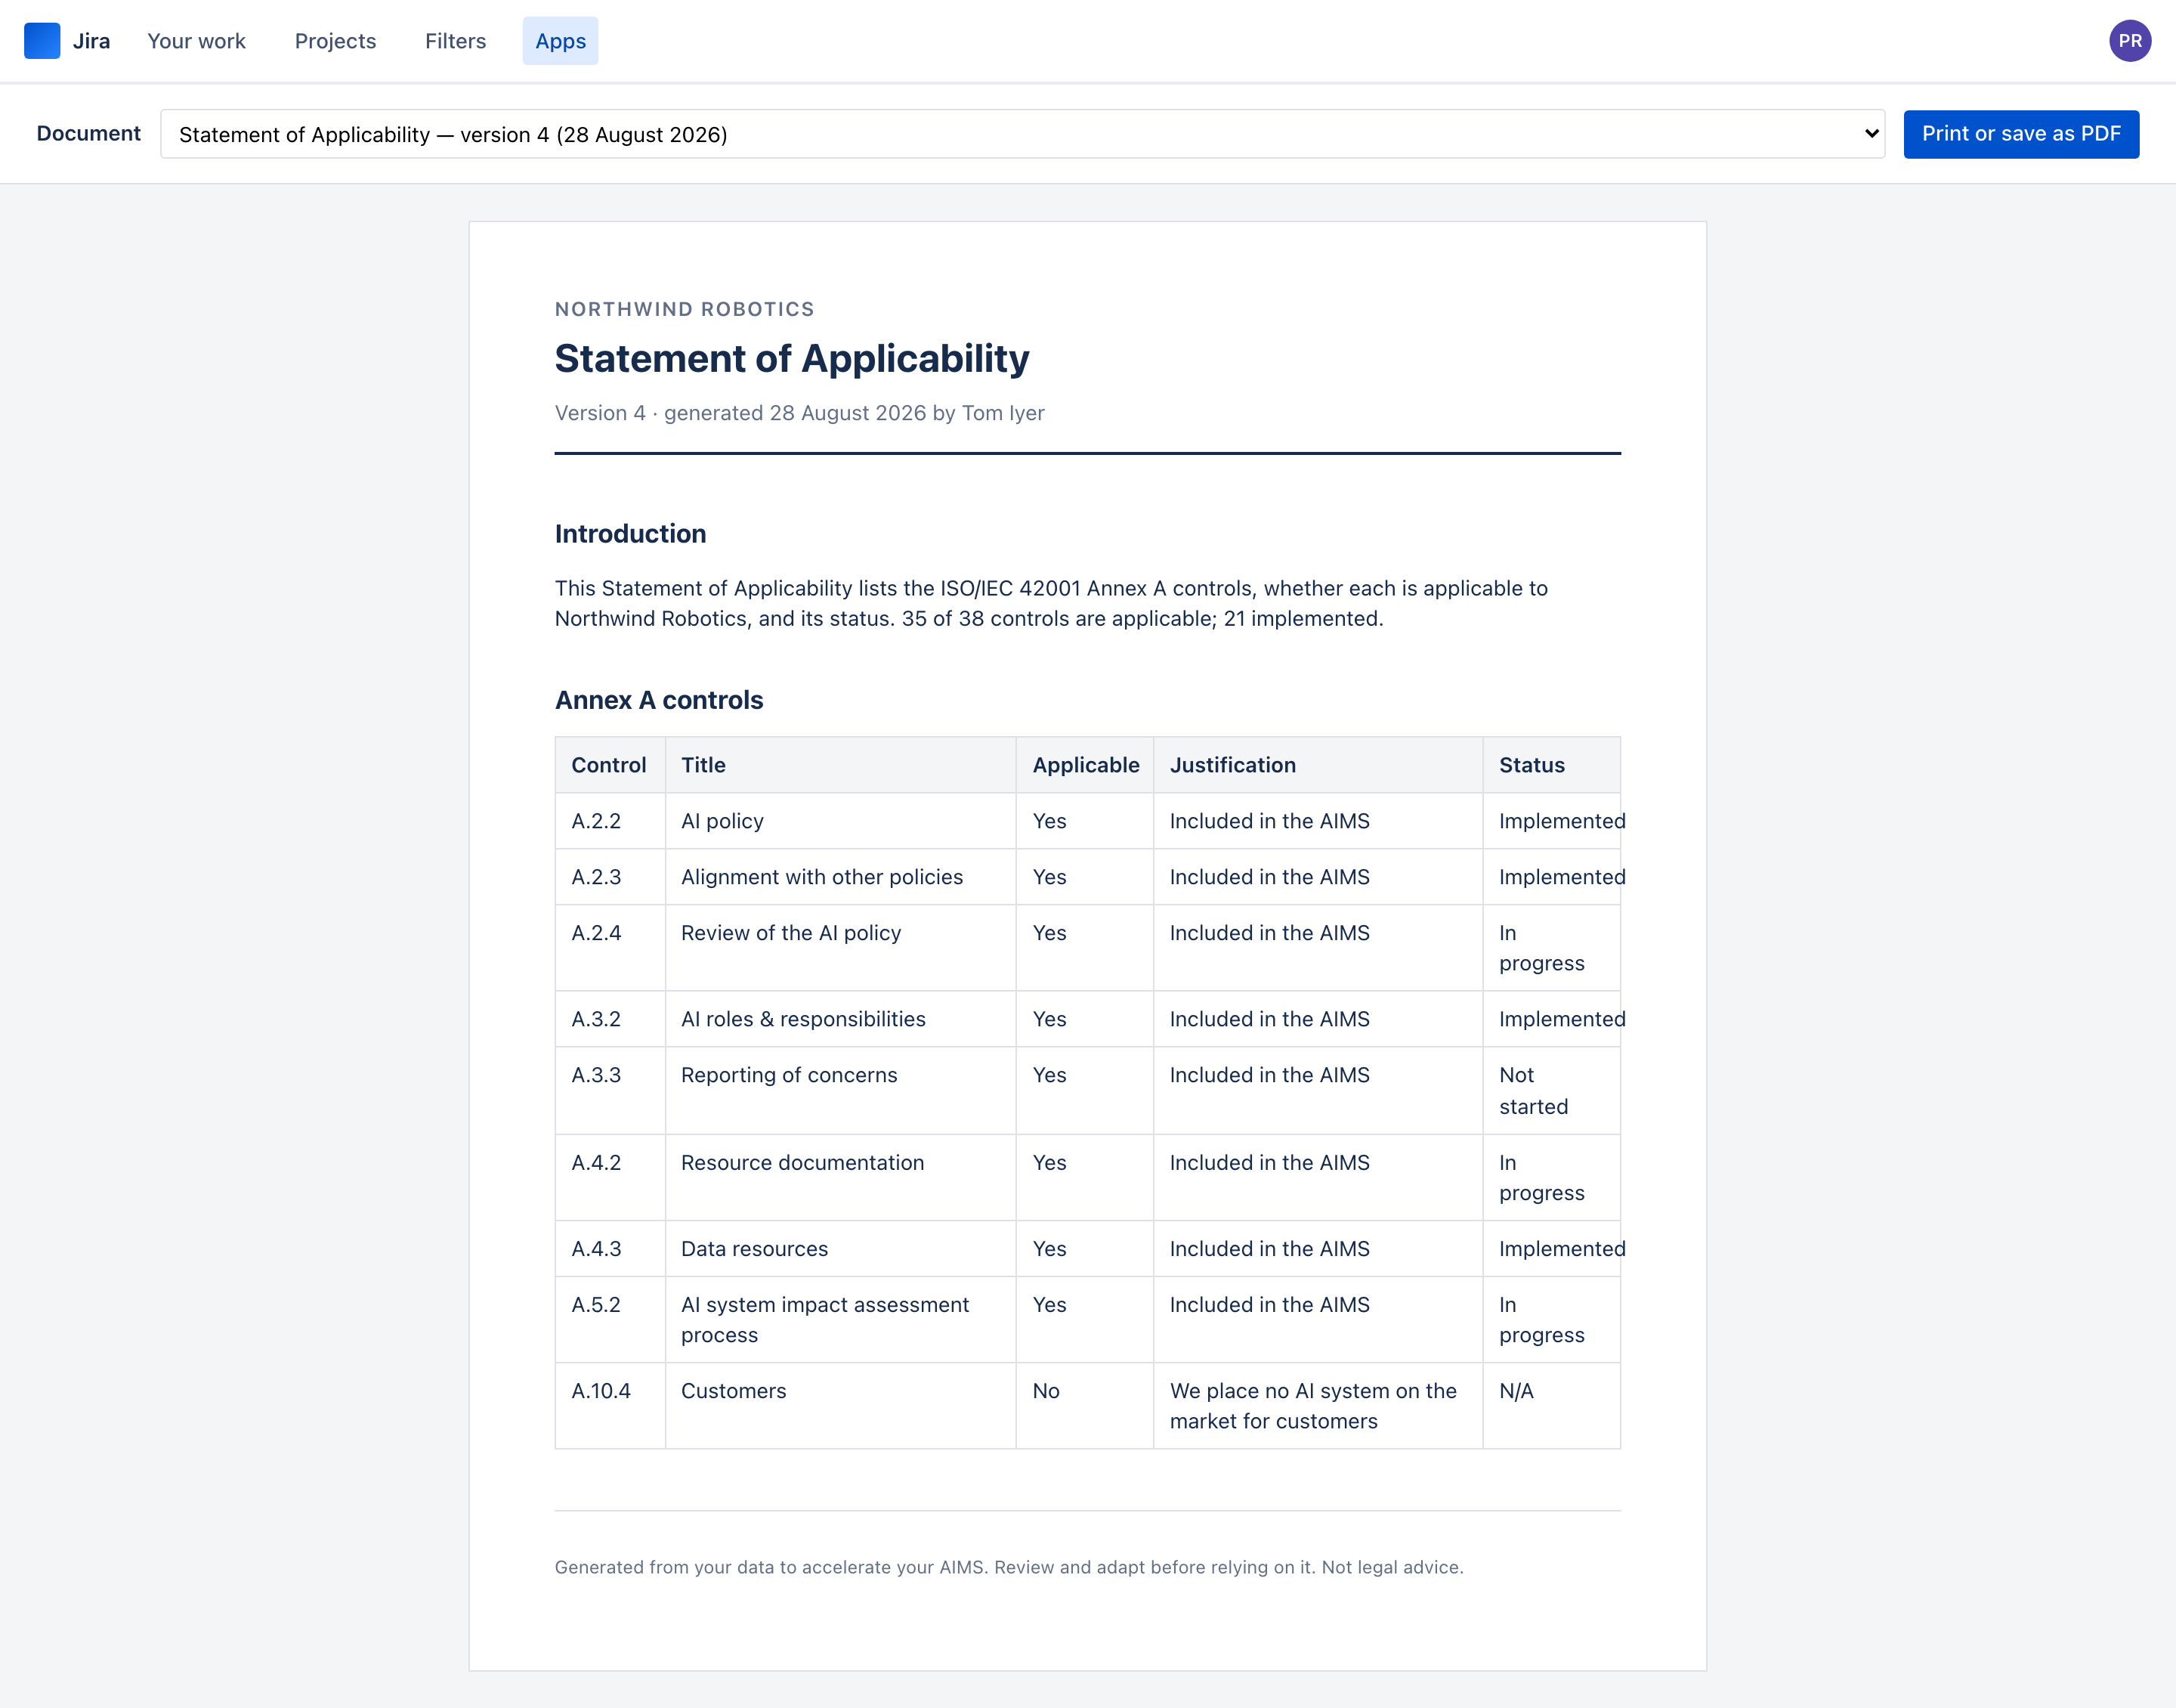Click the Applicable column header
Screen dimensions: 2176x1708
click(1086, 765)
